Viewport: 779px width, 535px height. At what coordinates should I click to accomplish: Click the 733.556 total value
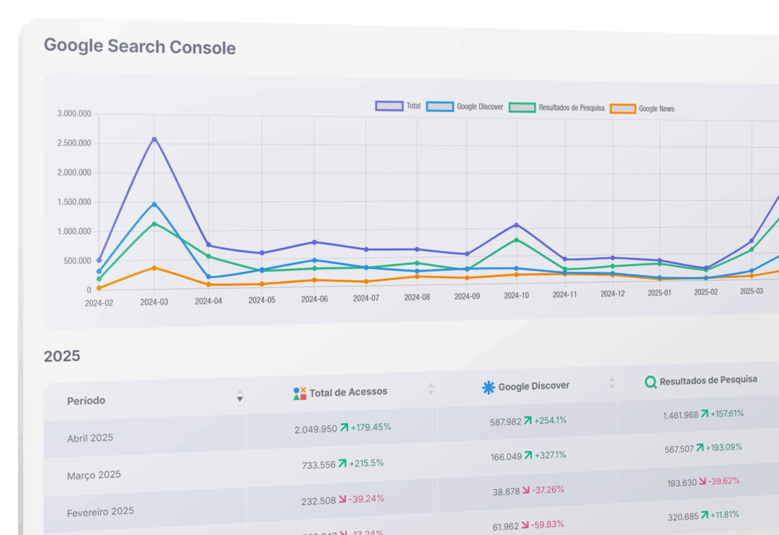pyautogui.click(x=319, y=465)
